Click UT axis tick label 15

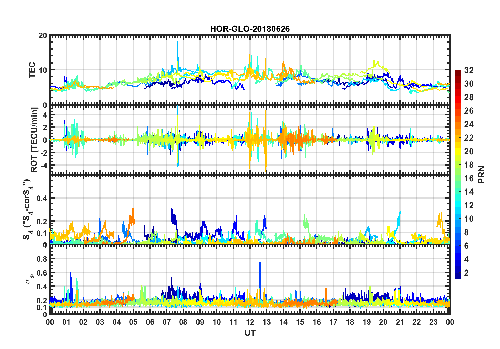(300, 322)
